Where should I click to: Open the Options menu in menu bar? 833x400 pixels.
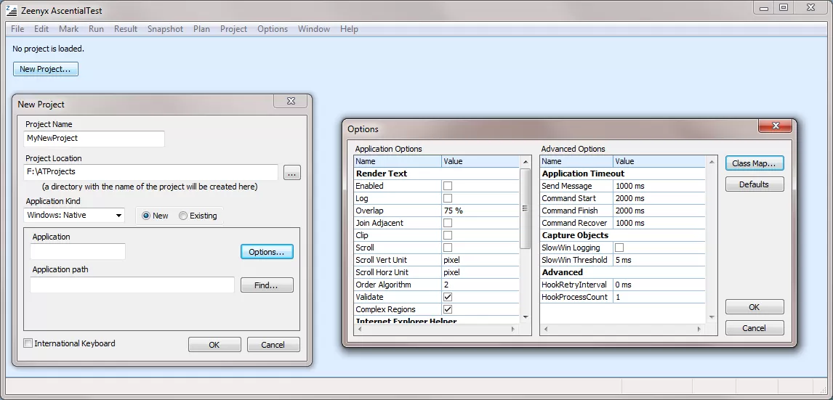point(273,29)
